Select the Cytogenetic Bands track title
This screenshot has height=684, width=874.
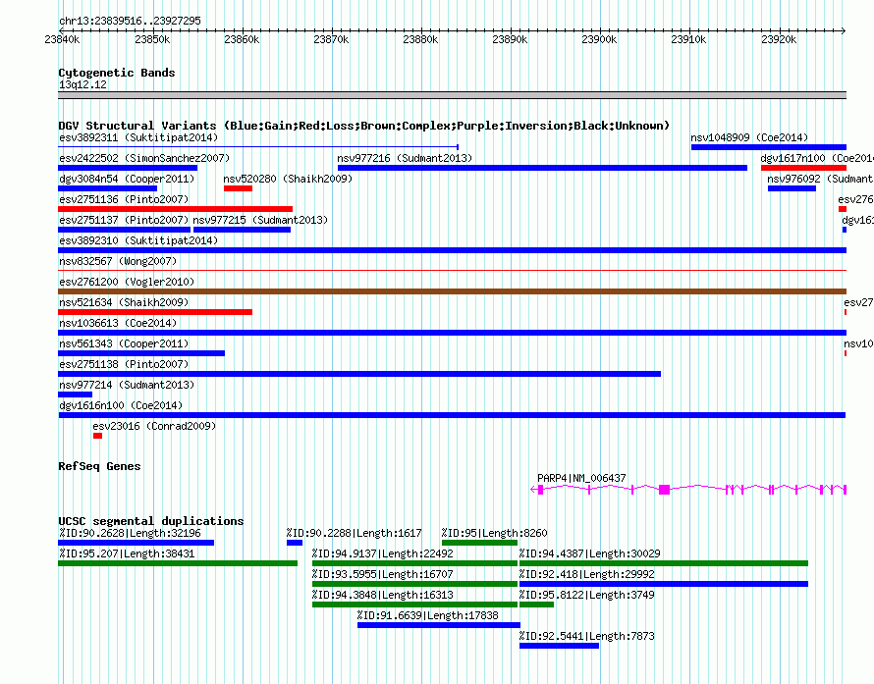(x=117, y=73)
